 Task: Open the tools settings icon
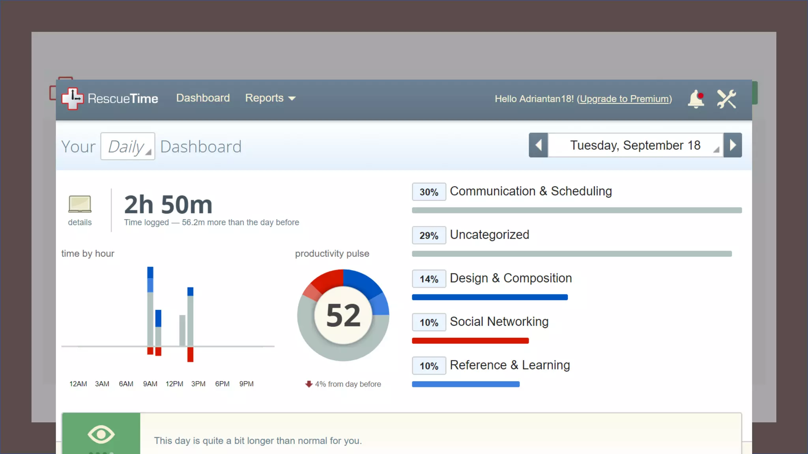click(x=726, y=99)
